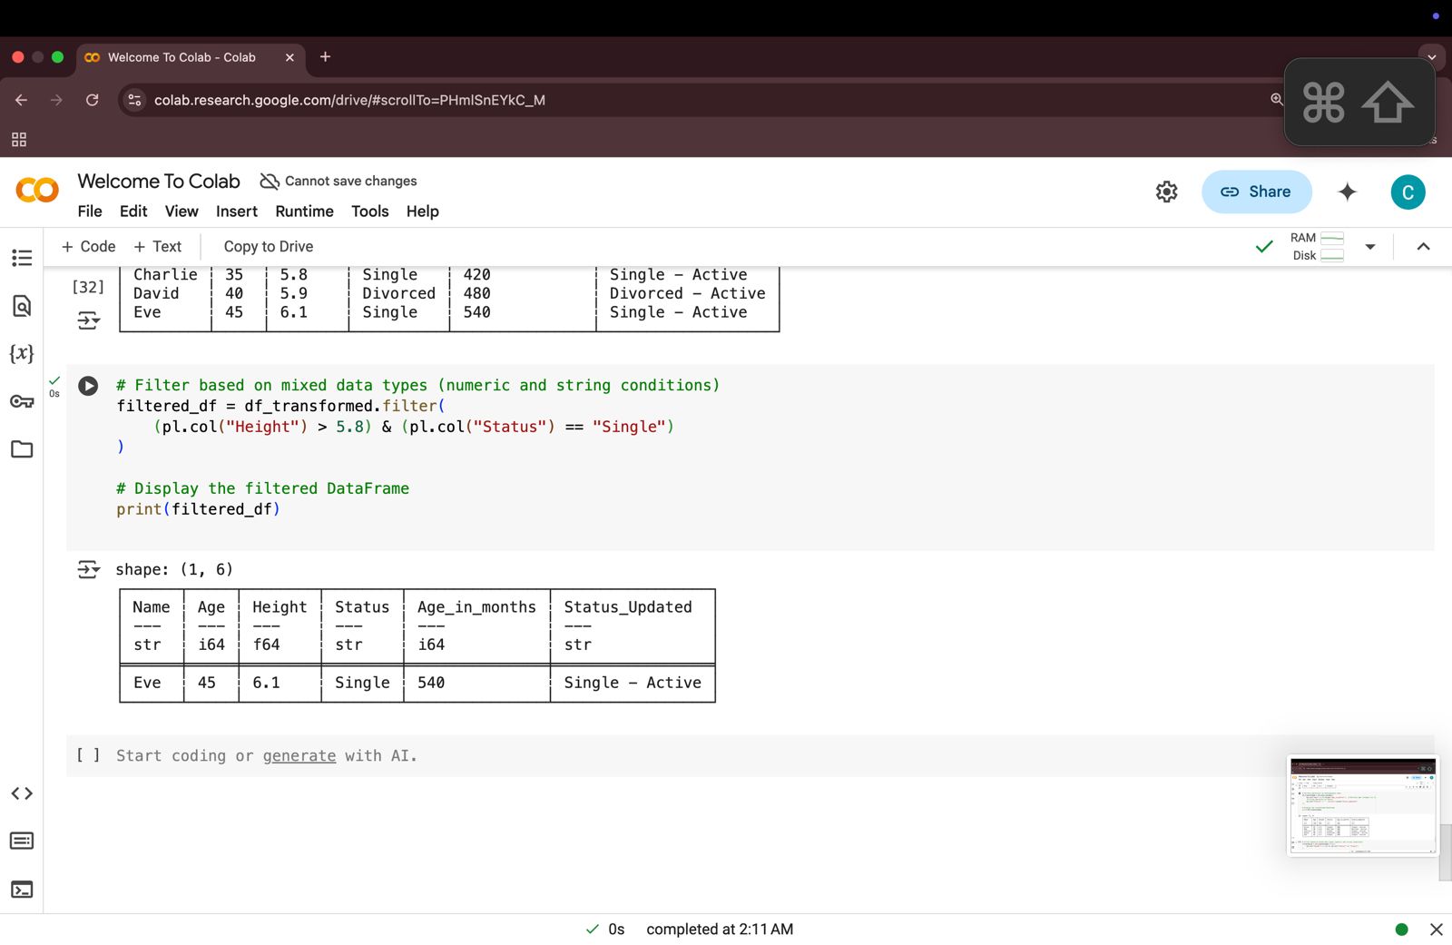Viewport: 1452px width, 945px height.
Task: Open the secrets key icon panel
Action: [x=22, y=401]
